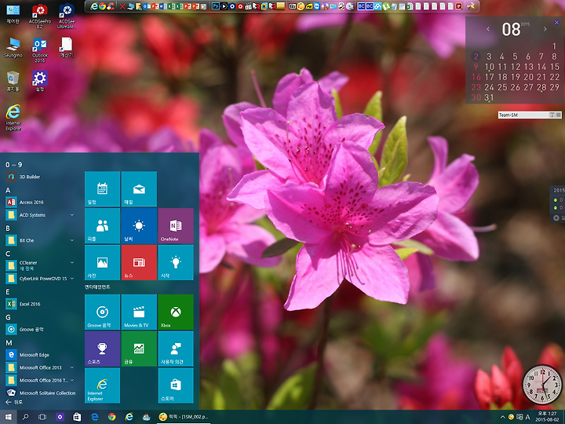Select day 28 in calendar widget

[541, 87]
